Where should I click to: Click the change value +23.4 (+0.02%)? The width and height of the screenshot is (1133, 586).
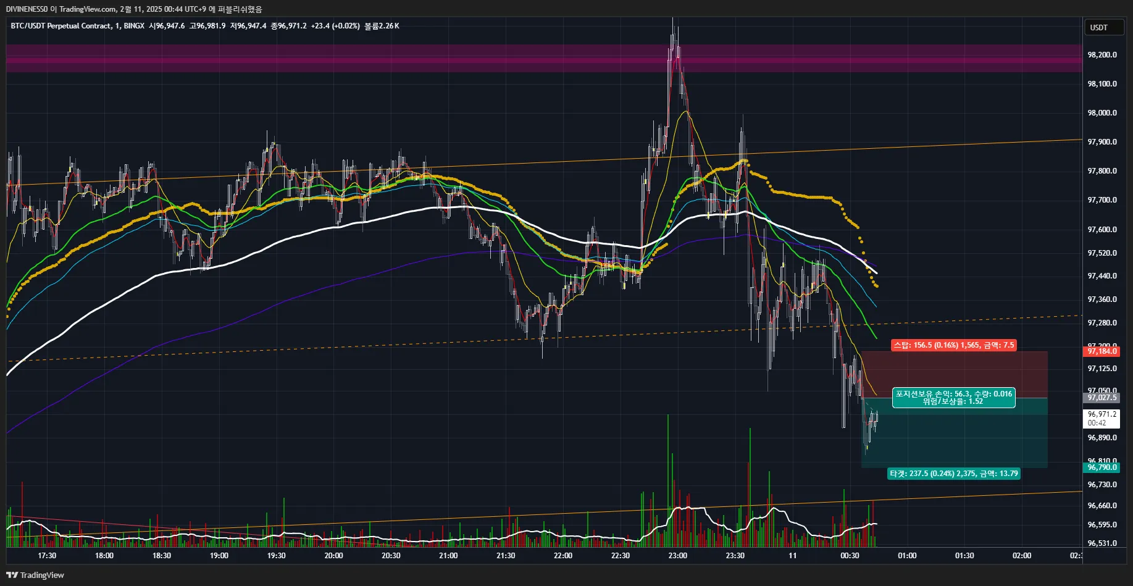[335, 26]
